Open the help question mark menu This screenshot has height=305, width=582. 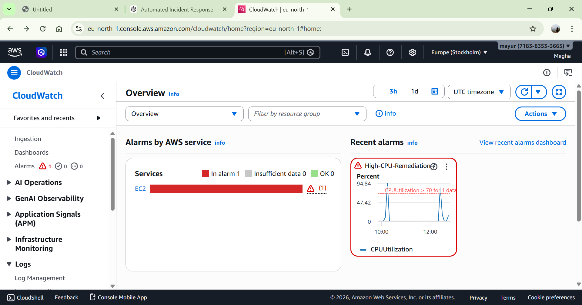click(390, 52)
